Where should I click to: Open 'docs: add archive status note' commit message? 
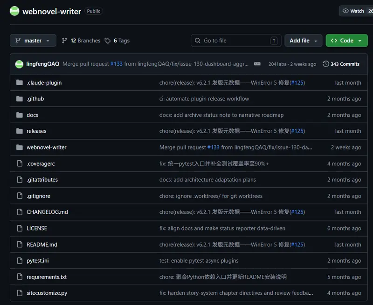[221, 115]
